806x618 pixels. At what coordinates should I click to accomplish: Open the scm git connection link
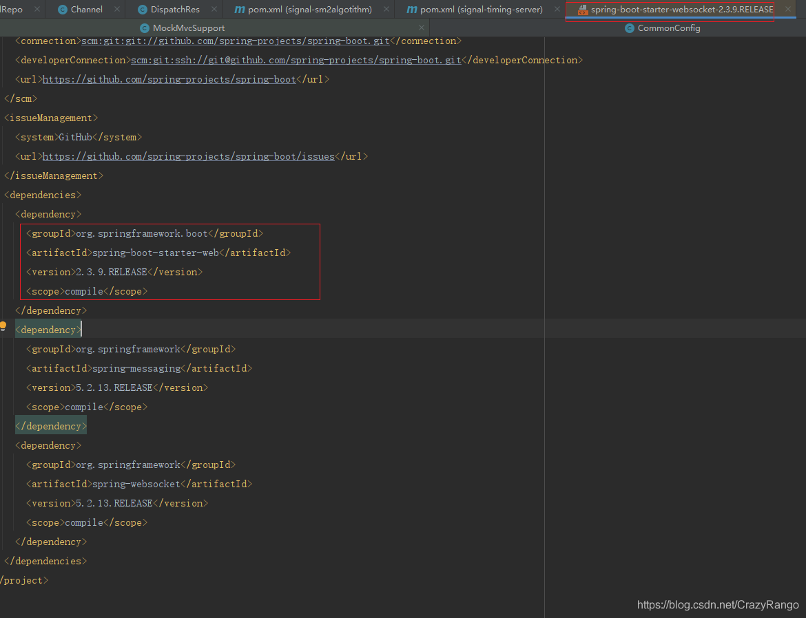pos(227,40)
